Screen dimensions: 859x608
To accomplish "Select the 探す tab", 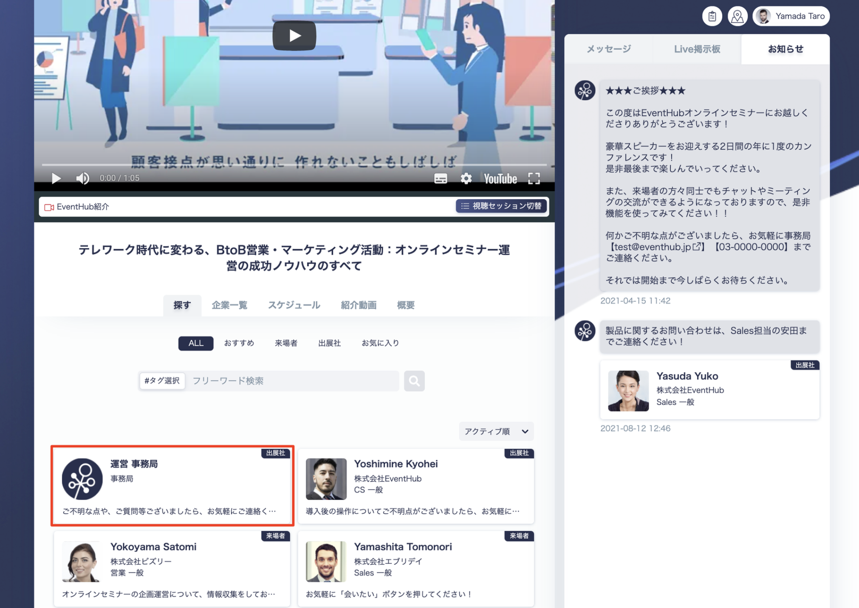I will (182, 305).
